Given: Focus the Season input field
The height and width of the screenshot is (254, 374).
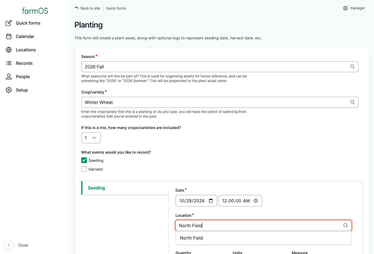Looking at the screenshot, I should point(220,67).
